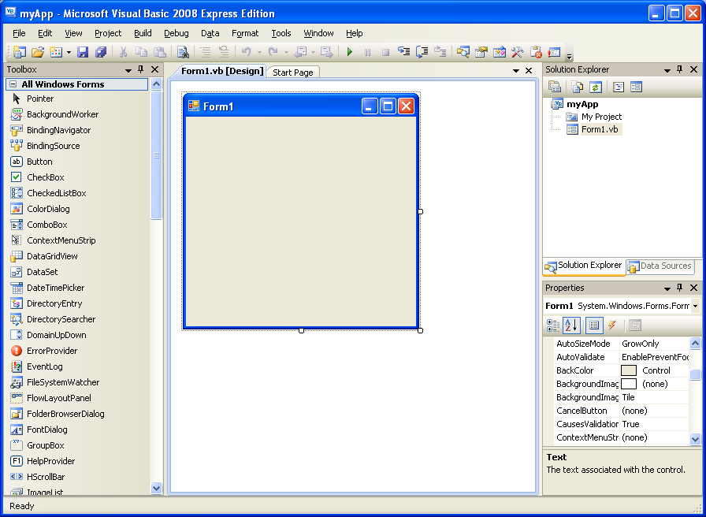Open Solution Explorer window position dropdown arrow
The height and width of the screenshot is (517, 706).
[x=667, y=70]
